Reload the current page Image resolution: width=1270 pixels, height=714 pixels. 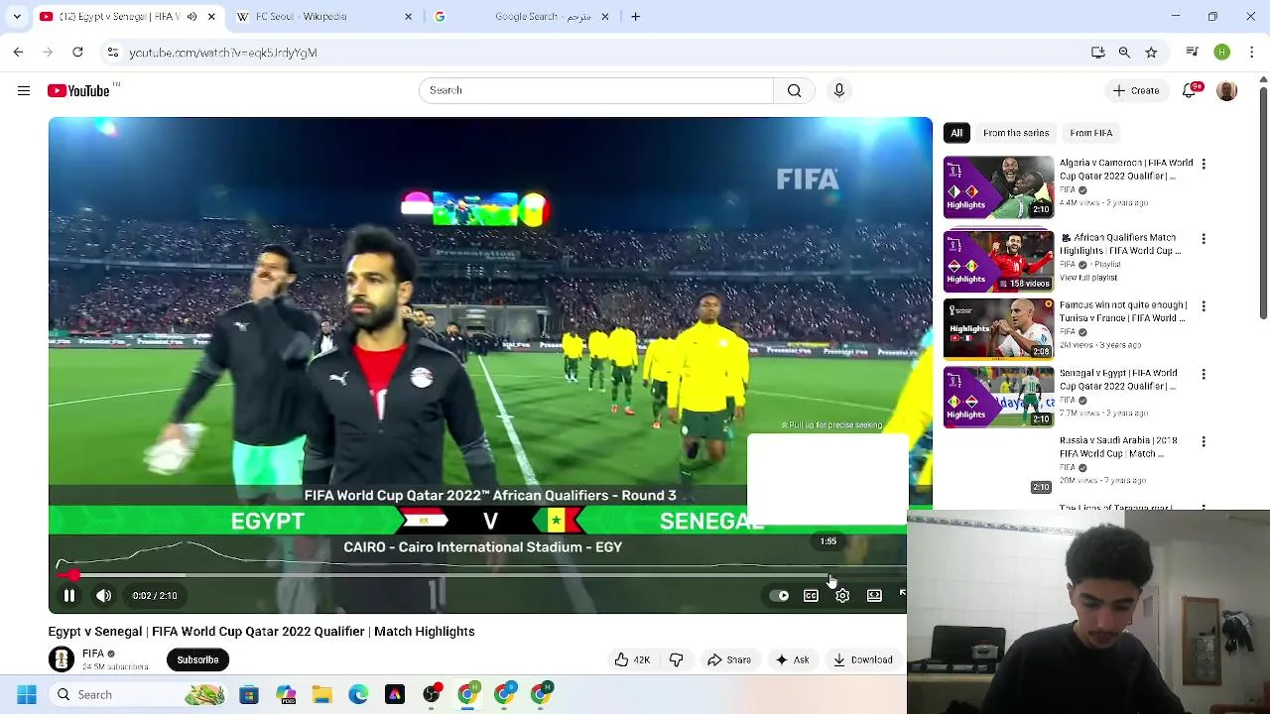point(77,53)
